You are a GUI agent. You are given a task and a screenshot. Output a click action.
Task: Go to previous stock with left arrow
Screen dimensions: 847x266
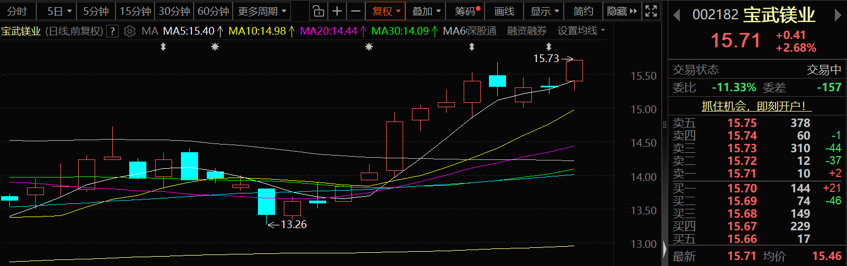click(x=677, y=15)
